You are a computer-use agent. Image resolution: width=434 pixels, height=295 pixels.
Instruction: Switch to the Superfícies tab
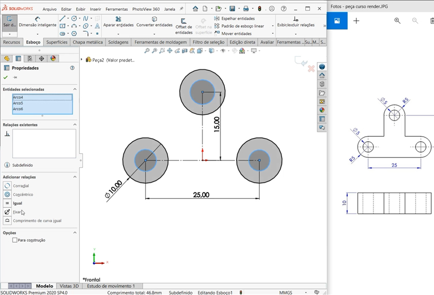coord(56,42)
